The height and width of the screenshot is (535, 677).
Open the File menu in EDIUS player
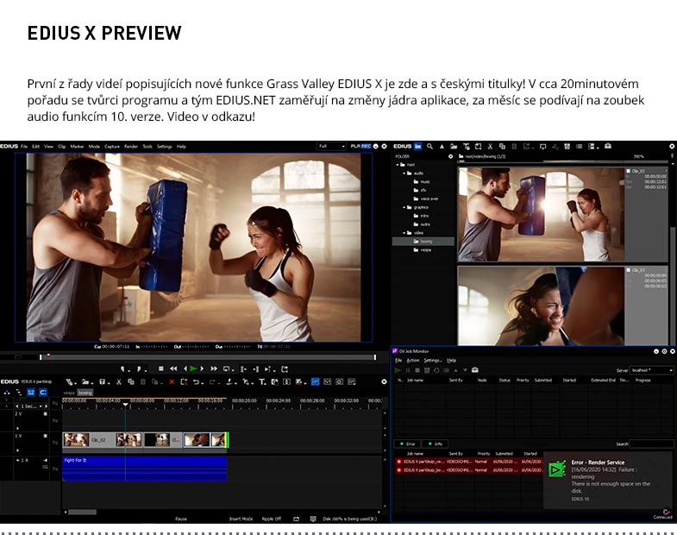point(24,147)
